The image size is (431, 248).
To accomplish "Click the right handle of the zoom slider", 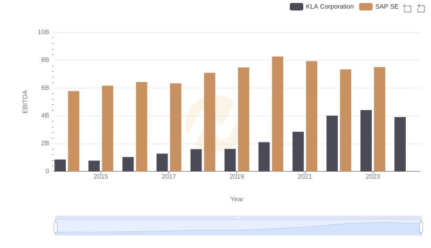I will coord(421,228).
